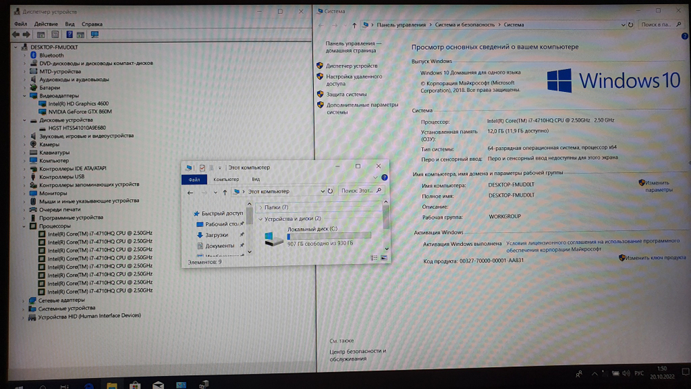This screenshot has width=691, height=389.
Task: Select NVIDIA GeForce GTX 860M adapter
Action: tap(79, 111)
